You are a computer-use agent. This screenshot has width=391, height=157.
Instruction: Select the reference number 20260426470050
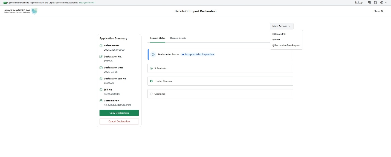114,50
